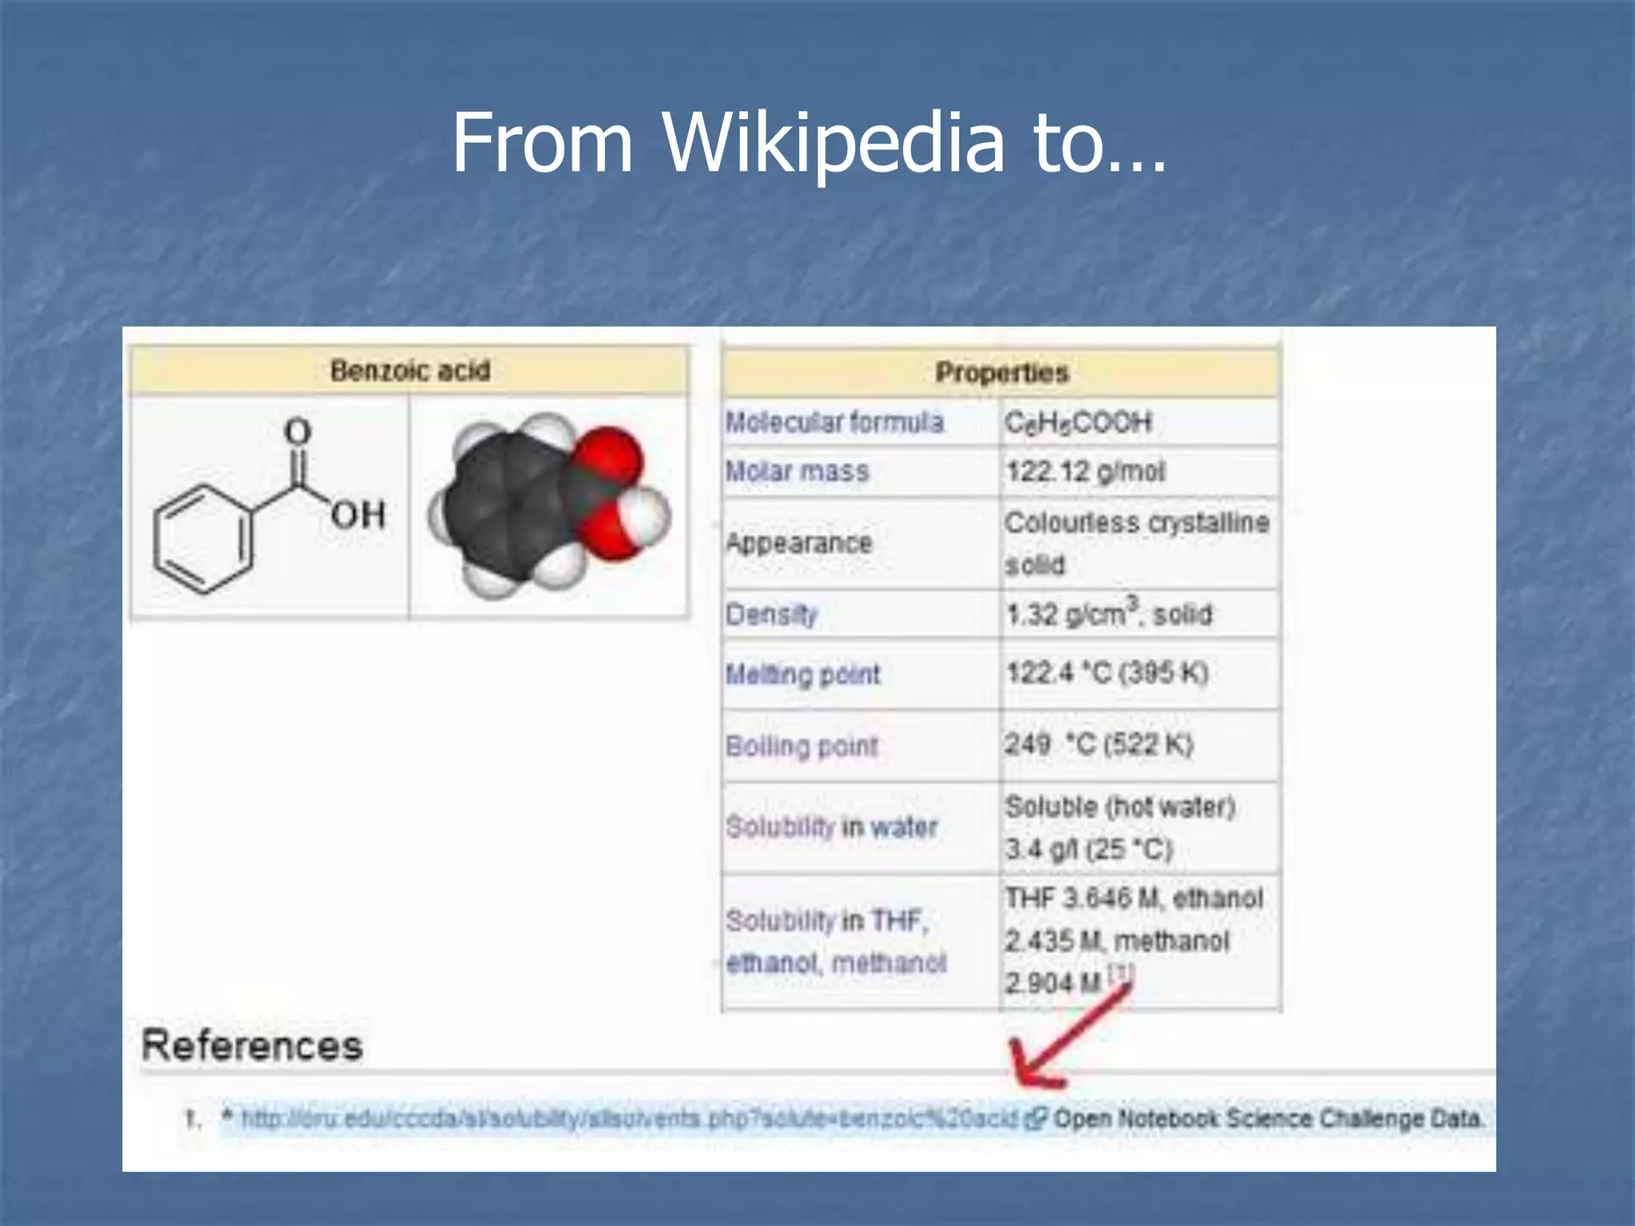Select the 'C6H5COOH' formula value
Screen dimensions: 1635x1226
[x=1078, y=422]
